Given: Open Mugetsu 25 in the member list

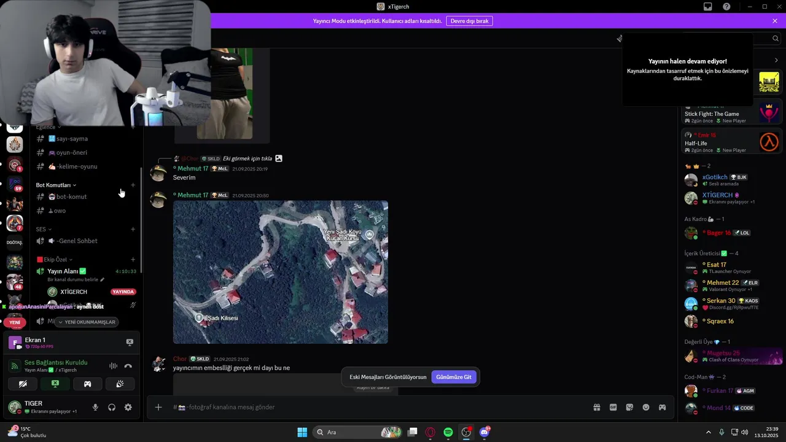Looking at the screenshot, I should pos(732,356).
